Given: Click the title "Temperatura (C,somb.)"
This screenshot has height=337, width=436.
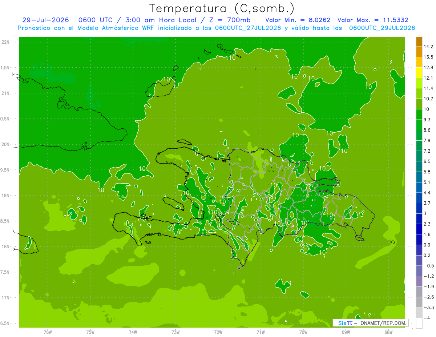Looking at the screenshot, I should click(x=222, y=8).
